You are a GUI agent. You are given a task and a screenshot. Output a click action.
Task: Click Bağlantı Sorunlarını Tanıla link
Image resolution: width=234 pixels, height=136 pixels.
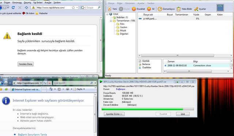[33, 135]
